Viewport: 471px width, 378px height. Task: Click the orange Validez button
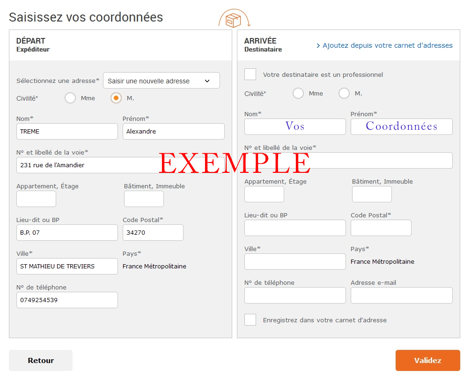coord(427,360)
